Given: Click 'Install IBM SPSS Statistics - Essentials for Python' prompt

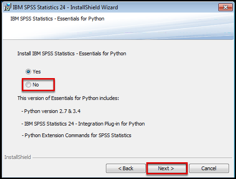Looking at the screenshot, I should click(x=72, y=53).
